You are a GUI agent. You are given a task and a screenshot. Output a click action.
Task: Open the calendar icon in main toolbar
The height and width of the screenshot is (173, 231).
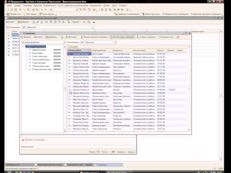coord(106,10)
